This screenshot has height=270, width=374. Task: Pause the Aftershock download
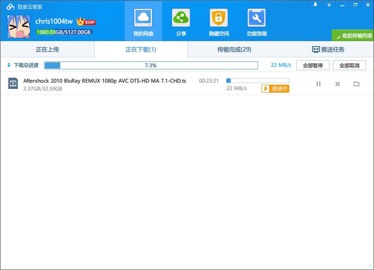(x=318, y=84)
